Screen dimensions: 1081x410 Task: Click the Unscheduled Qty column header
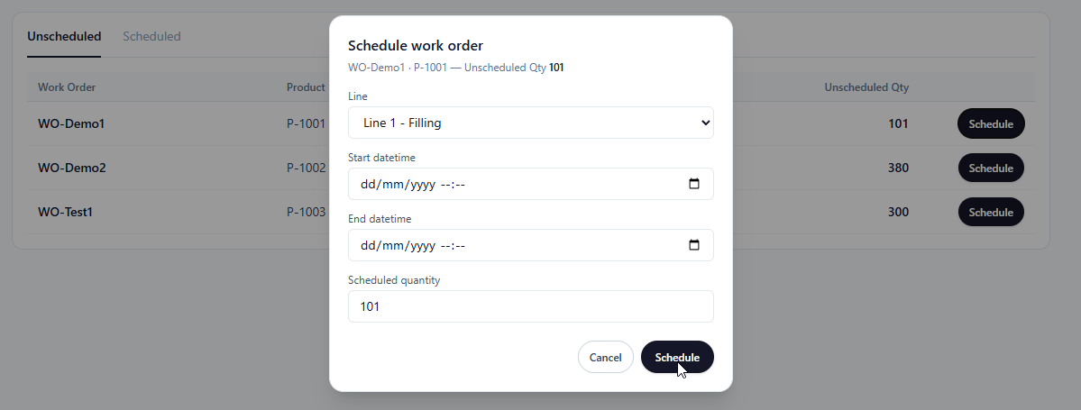point(866,87)
